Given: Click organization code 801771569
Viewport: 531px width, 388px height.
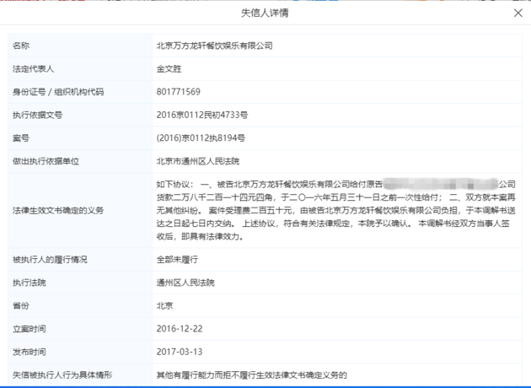Looking at the screenshot, I should coord(179,92).
